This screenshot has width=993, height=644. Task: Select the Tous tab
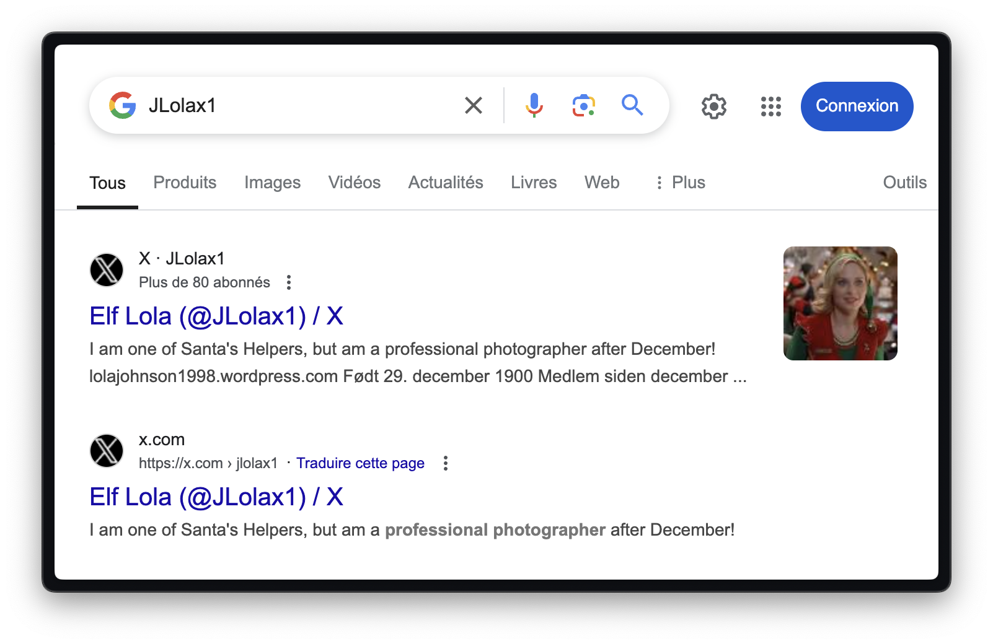pyautogui.click(x=107, y=183)
